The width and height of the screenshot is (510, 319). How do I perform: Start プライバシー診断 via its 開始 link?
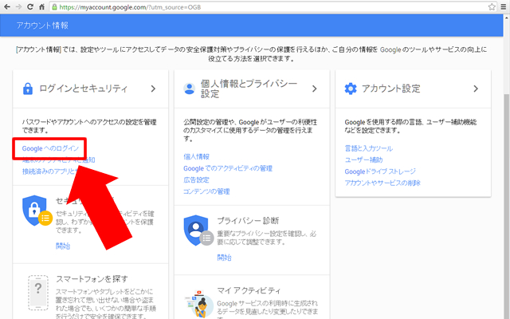coord(224,258)
